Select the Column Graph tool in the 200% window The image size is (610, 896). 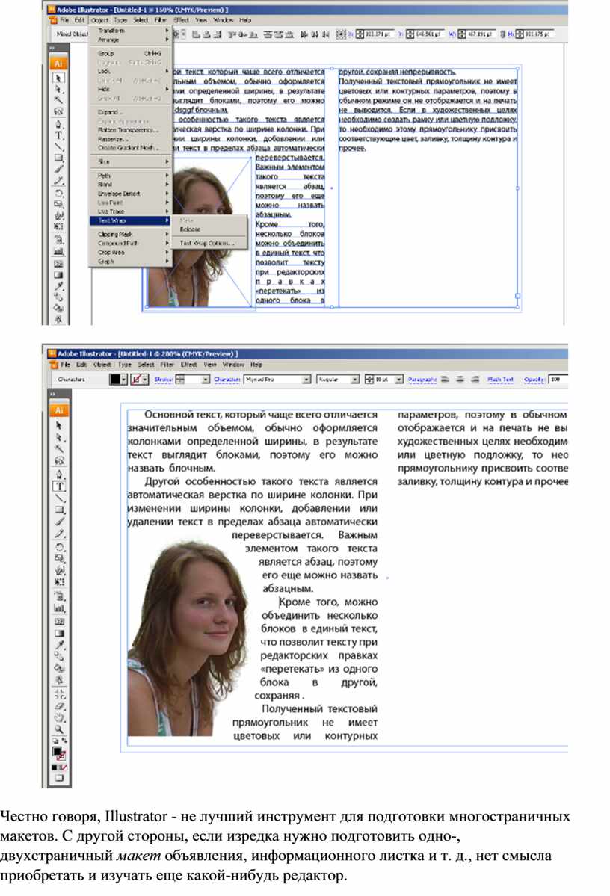pyautogui.click(x=59, y=608)
